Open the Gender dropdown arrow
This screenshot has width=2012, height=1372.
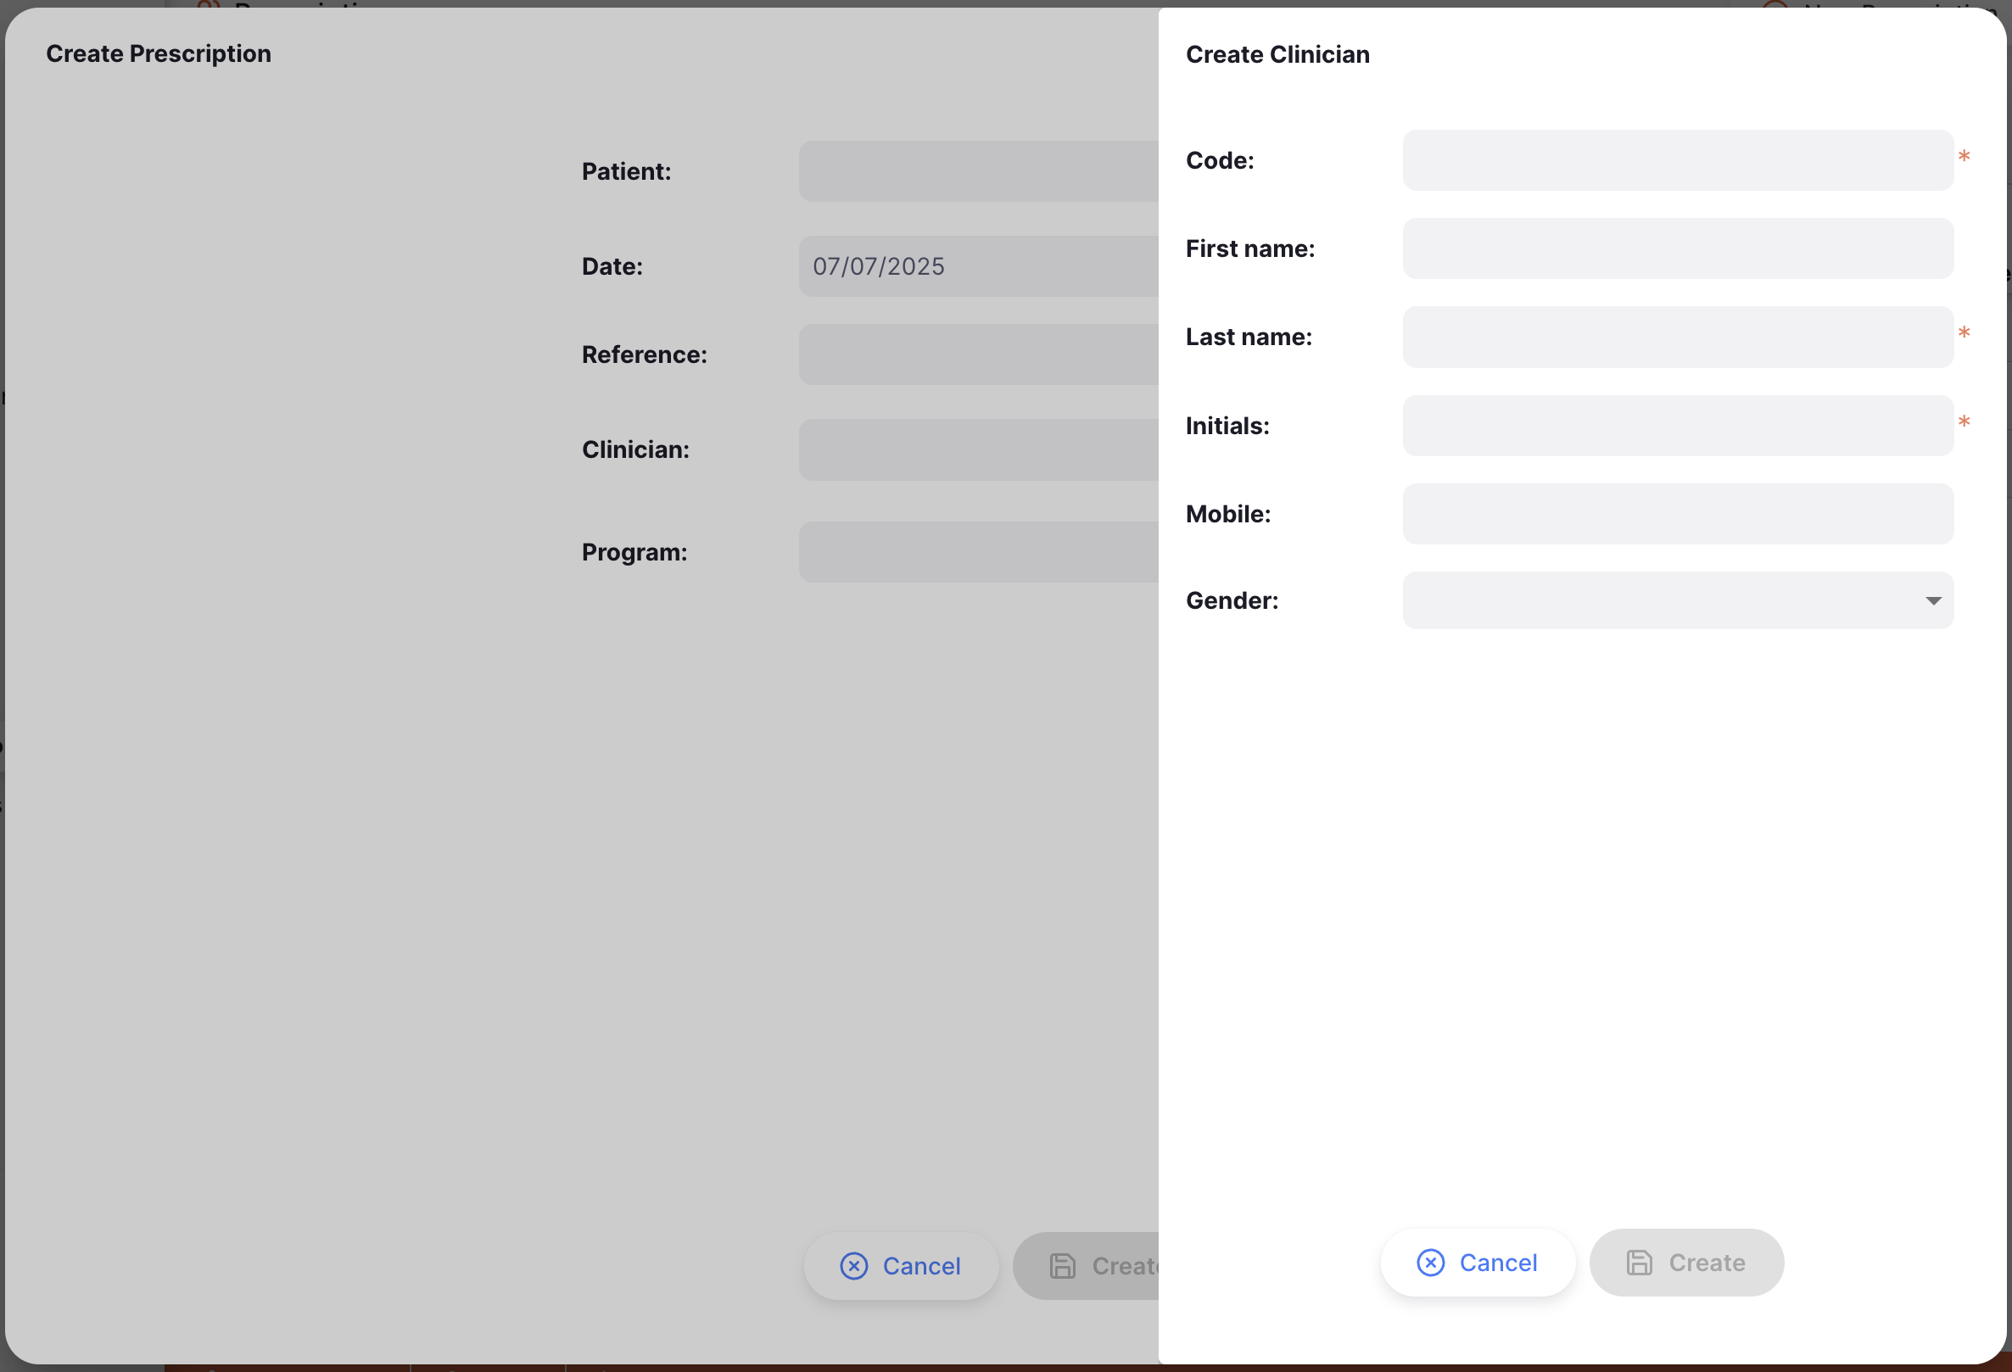(1932, 600)
